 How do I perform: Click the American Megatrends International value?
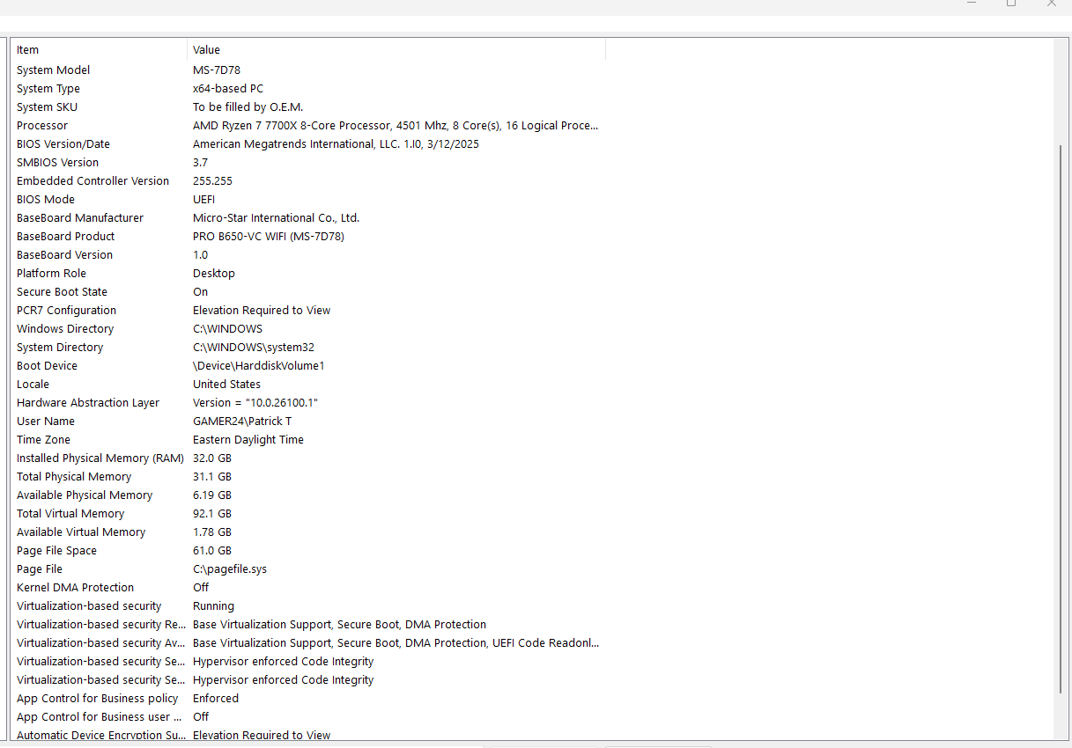pos(336,144)
